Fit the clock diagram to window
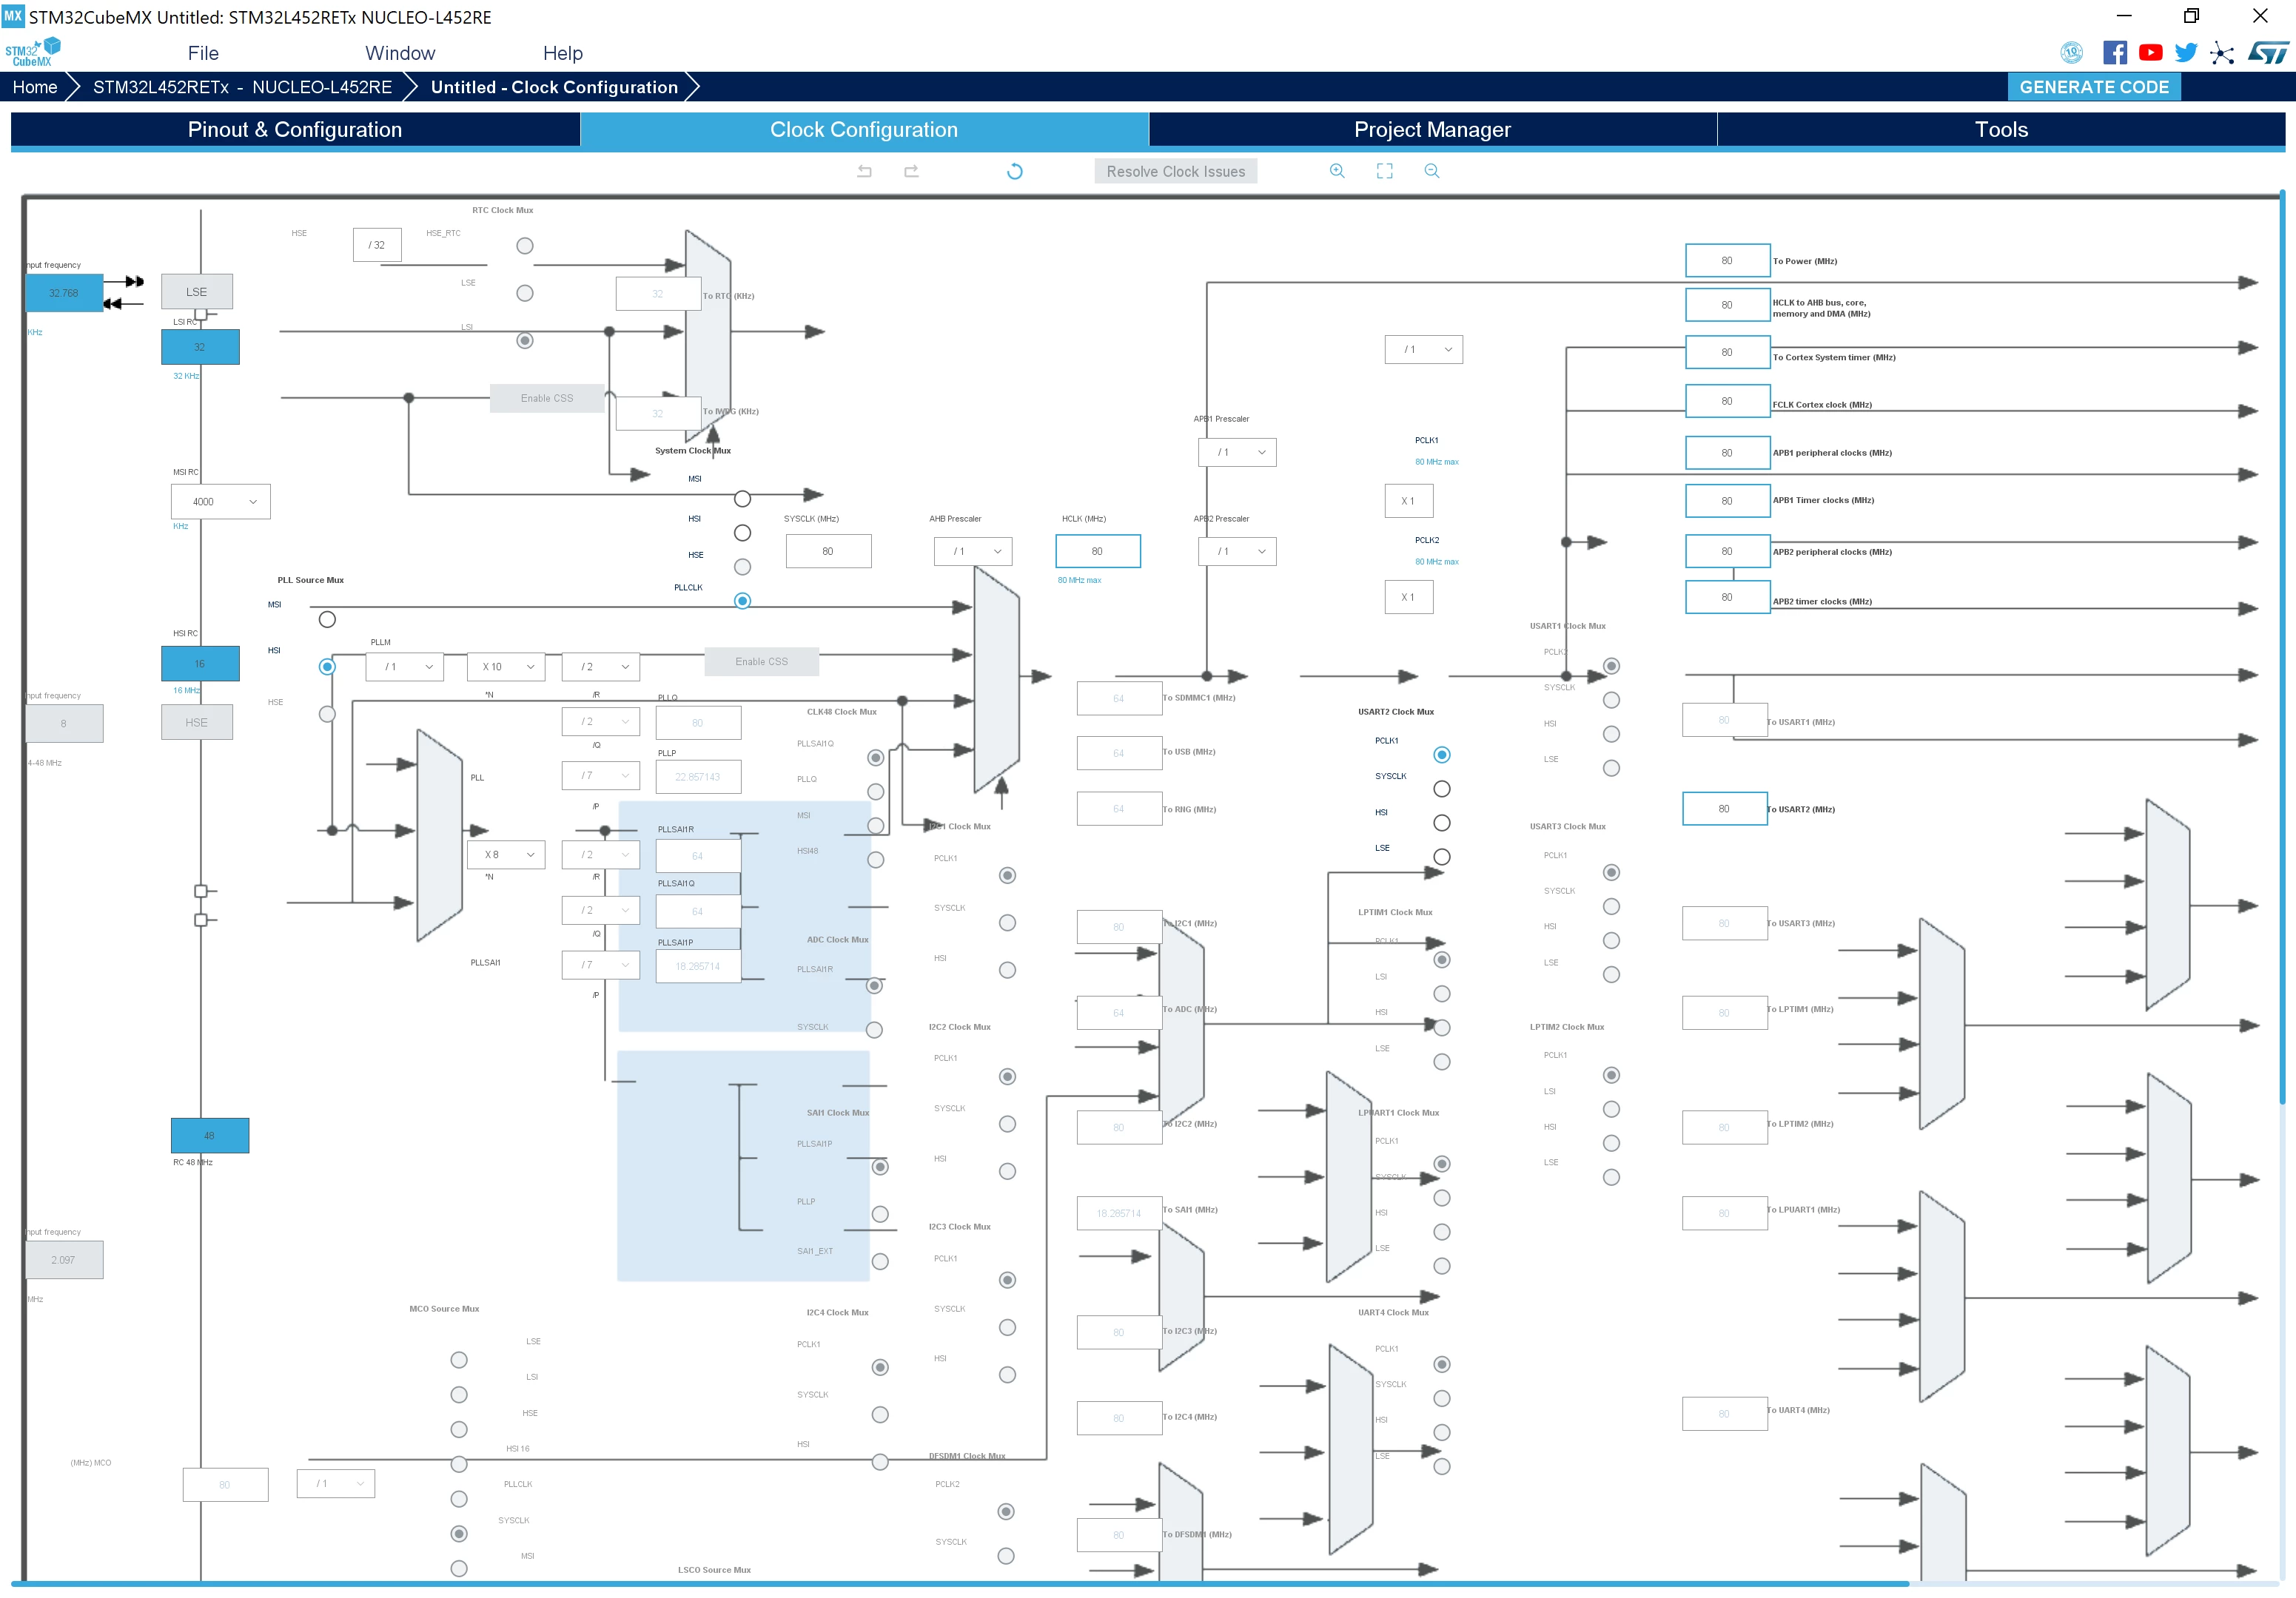Image resolution: width=2296 pixels, height=1598 pixels. coord(1384,171)
